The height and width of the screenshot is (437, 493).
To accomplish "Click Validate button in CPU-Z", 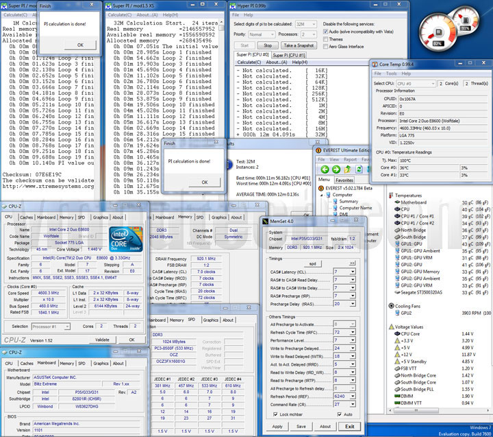I will 102,340.
